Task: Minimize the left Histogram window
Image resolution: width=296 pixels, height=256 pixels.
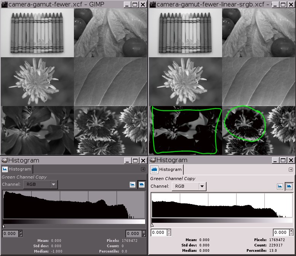Action: (127, 161)
